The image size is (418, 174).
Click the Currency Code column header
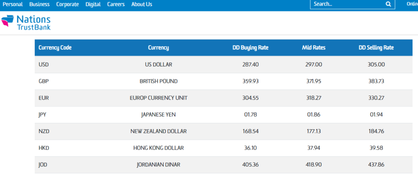click(x=55, y=48)
